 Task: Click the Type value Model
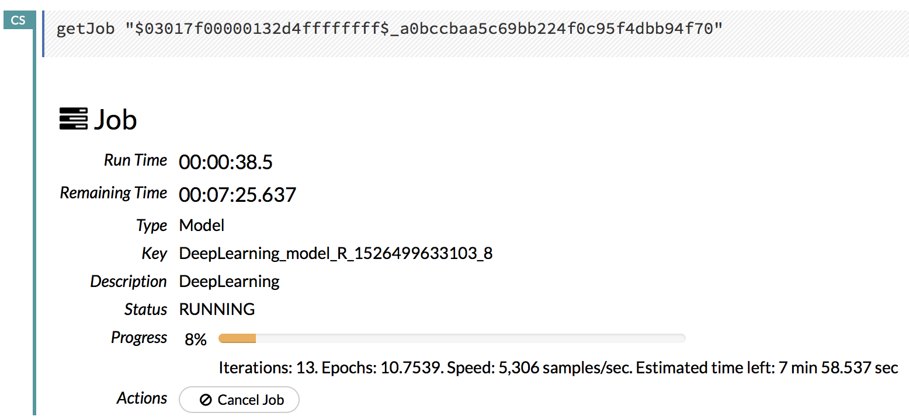(x=202, y=225)
